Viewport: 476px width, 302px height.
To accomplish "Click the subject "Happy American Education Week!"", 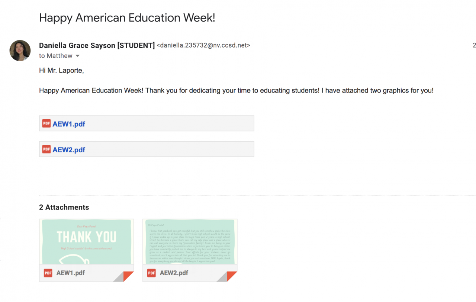I will [x=127, y=18].
